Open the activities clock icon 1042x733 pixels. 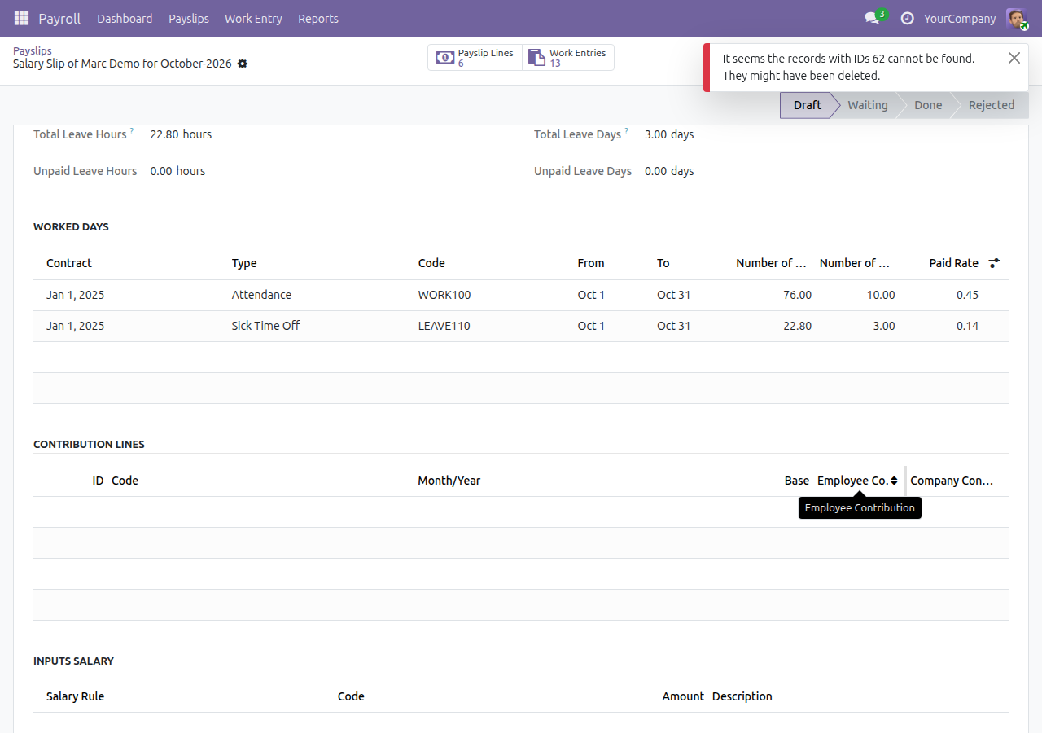point(907,18)
